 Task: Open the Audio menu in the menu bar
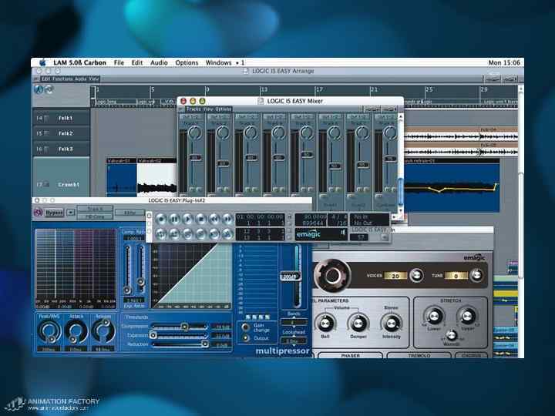pos(159,62)
